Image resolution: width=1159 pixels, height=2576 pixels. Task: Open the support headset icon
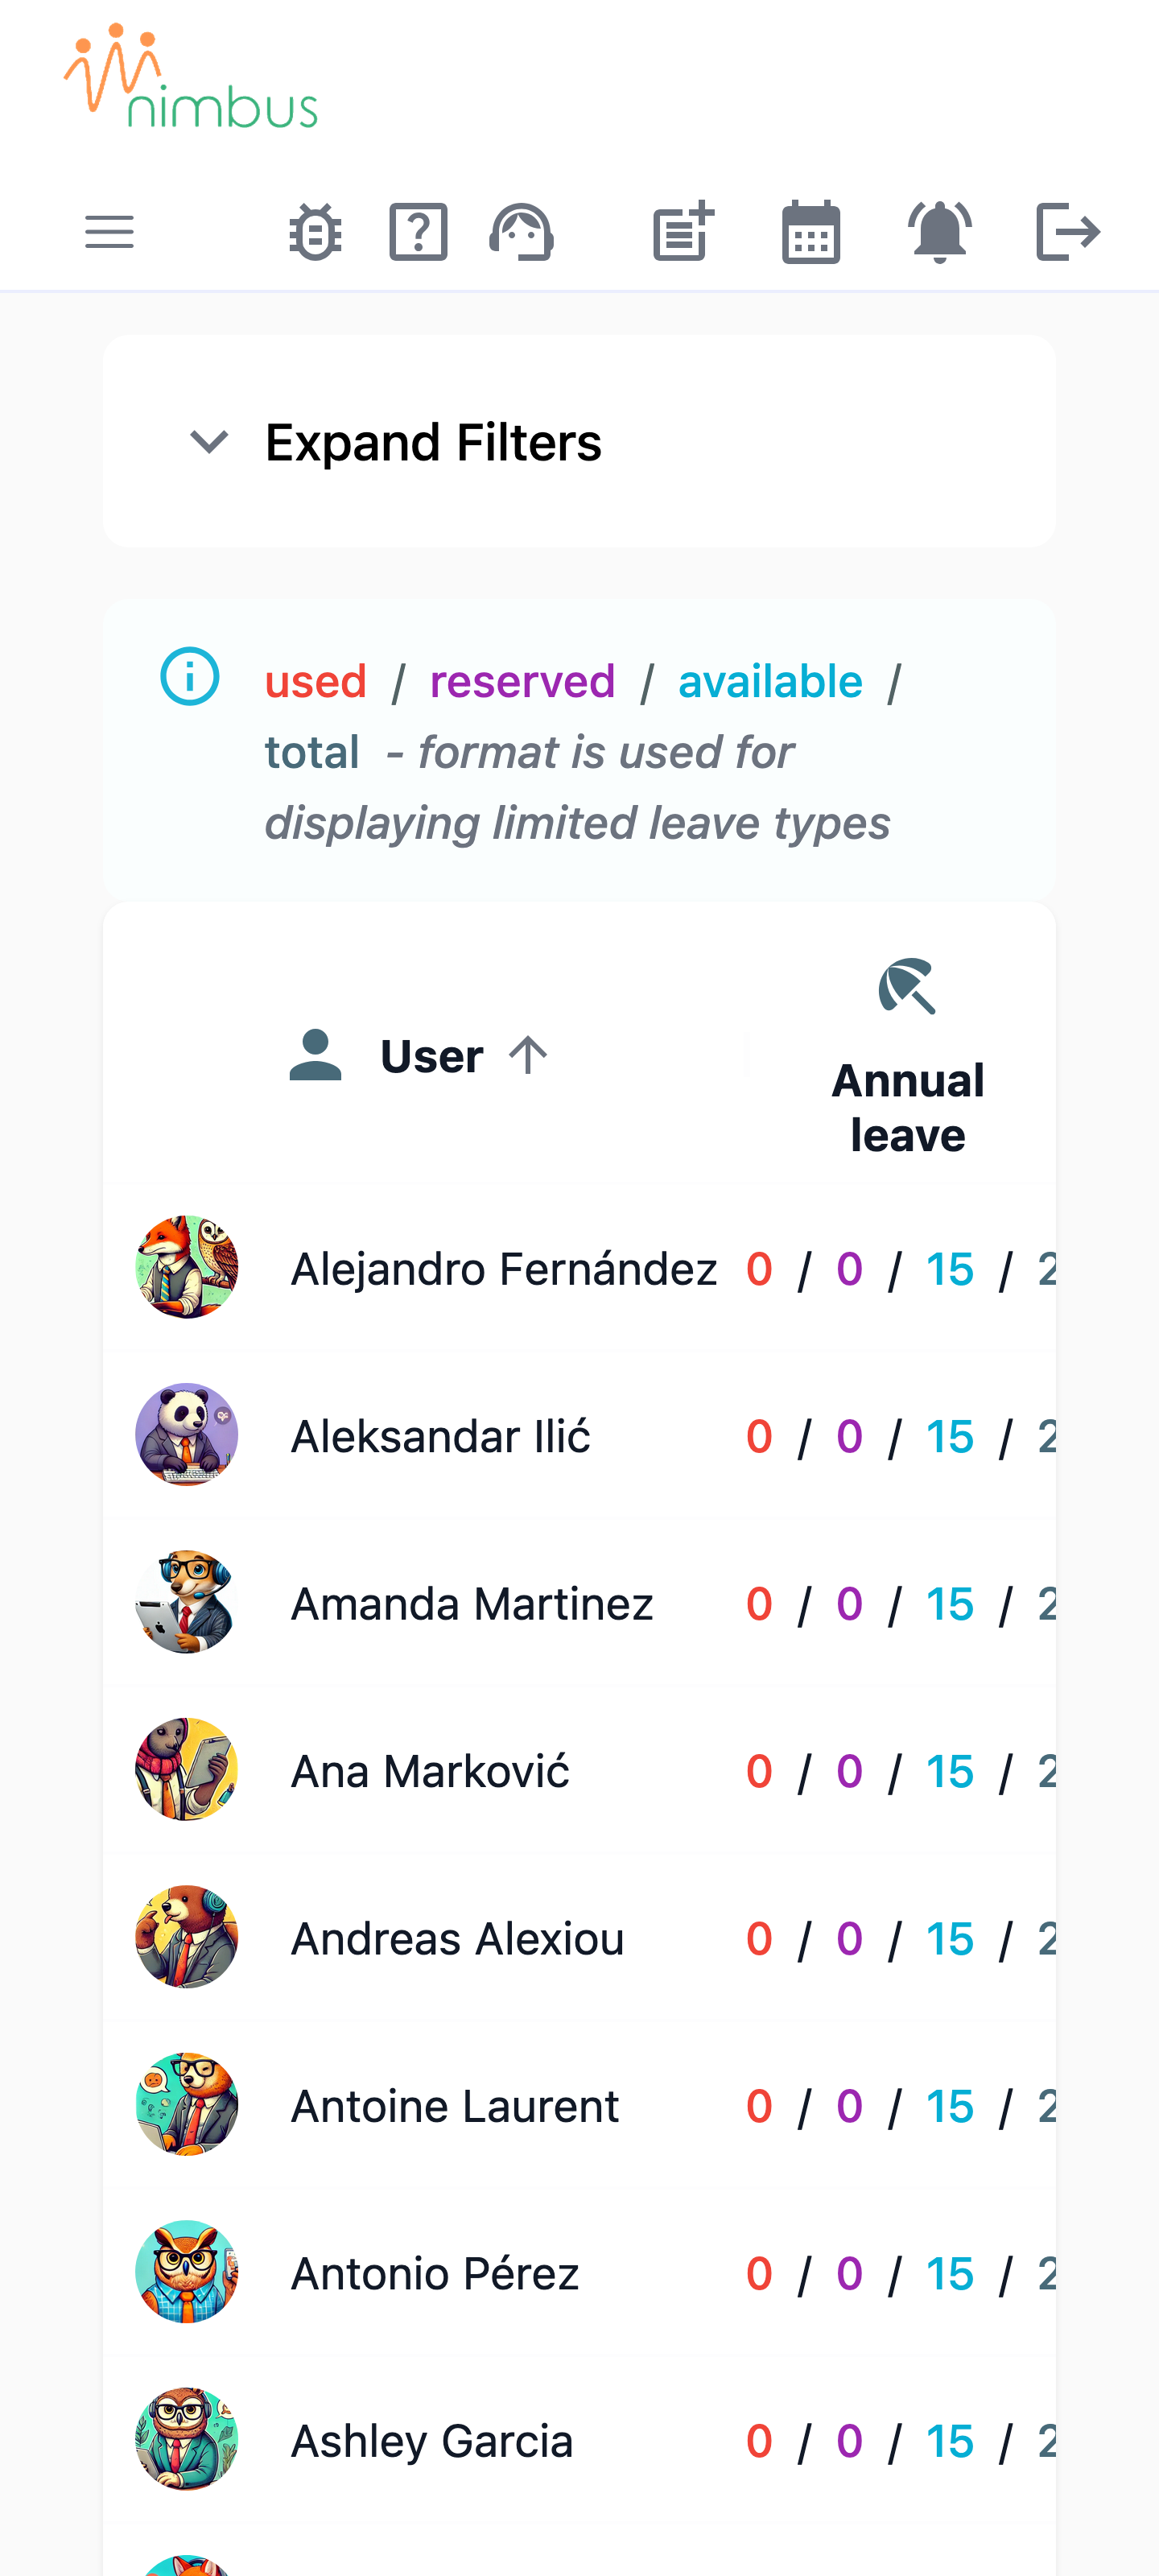tap(521, 232)
